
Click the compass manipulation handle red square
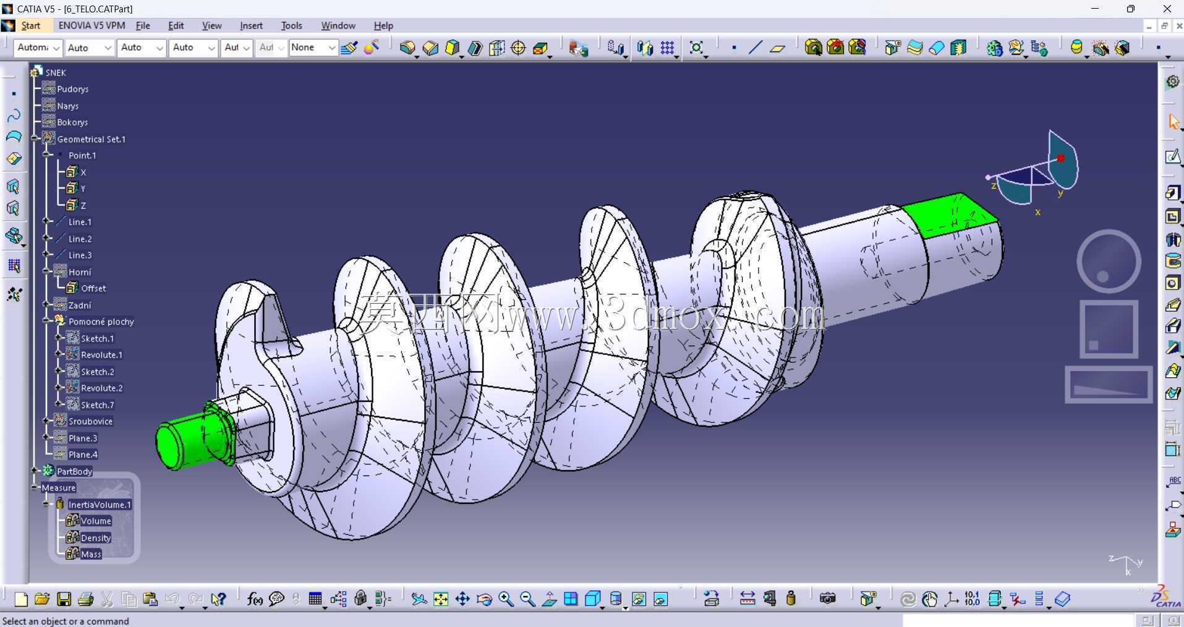coord(1061,158)
